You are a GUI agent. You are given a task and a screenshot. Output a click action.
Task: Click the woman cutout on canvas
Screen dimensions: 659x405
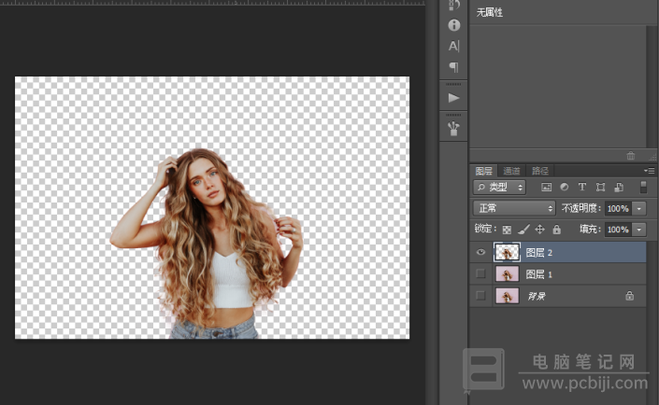click(207, 244)
